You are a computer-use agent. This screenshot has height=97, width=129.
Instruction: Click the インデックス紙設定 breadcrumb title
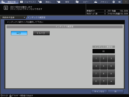36,17
